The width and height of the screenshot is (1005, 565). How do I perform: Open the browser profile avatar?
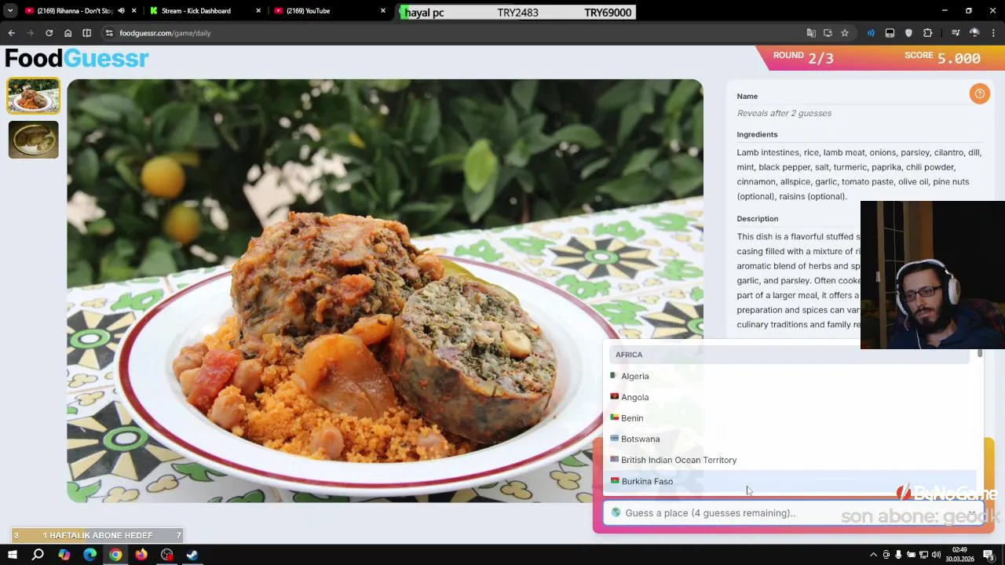(974, 33)
